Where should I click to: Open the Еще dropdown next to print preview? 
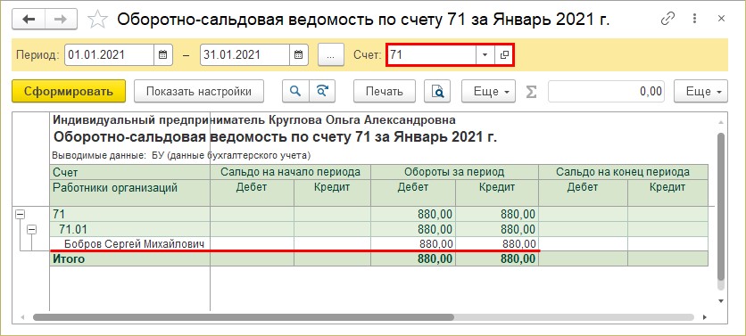point(489,91)
